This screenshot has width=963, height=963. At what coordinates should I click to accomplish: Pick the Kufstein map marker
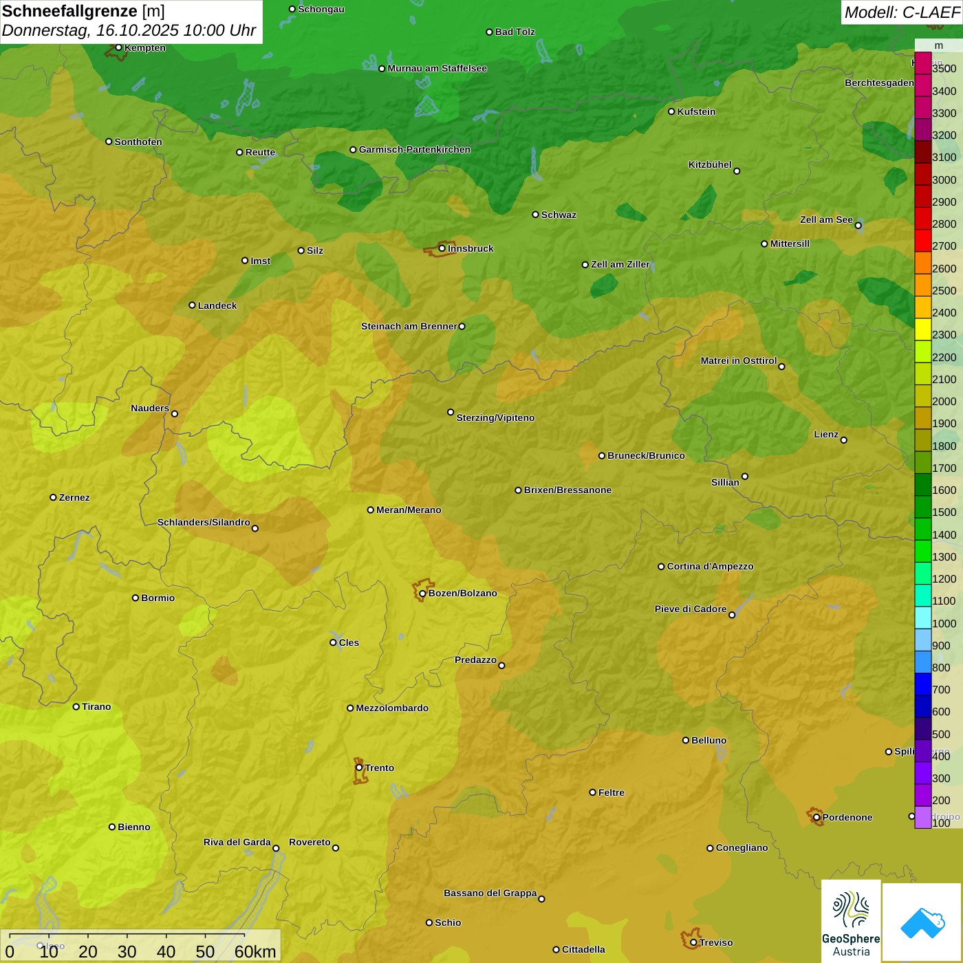point(671,111)
